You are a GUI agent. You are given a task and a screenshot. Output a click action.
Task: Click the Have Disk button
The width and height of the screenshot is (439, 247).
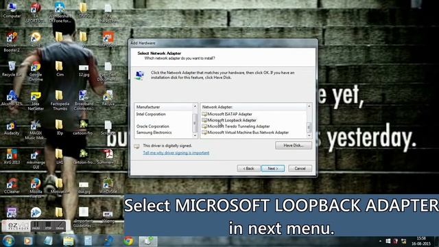pos(294,145)
